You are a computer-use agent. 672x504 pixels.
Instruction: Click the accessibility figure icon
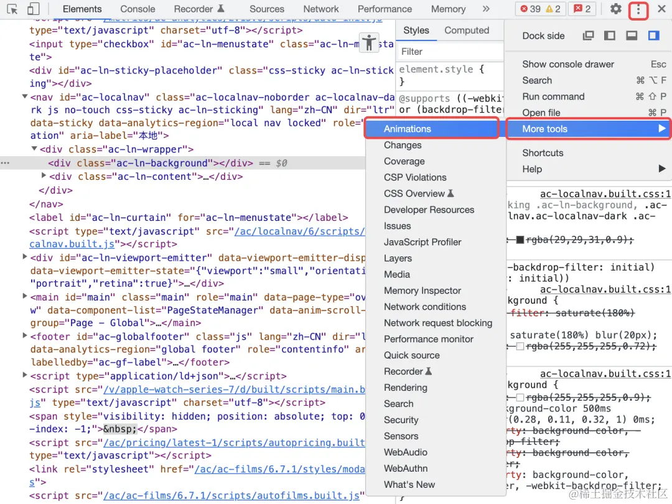click(x=368, y=43)
